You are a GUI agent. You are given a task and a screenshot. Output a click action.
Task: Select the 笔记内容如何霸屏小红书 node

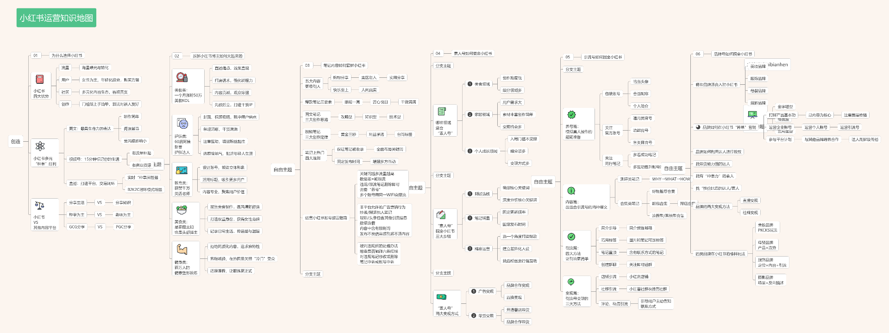[x=344, y=65]
